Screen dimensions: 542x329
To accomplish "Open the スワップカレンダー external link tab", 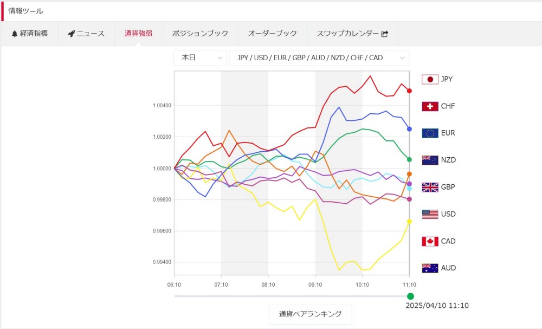I will pyautogui.click(x=352, y=34).
